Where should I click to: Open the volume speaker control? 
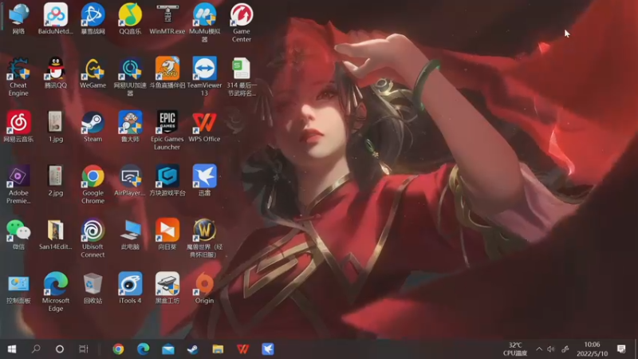click(551, 349)
